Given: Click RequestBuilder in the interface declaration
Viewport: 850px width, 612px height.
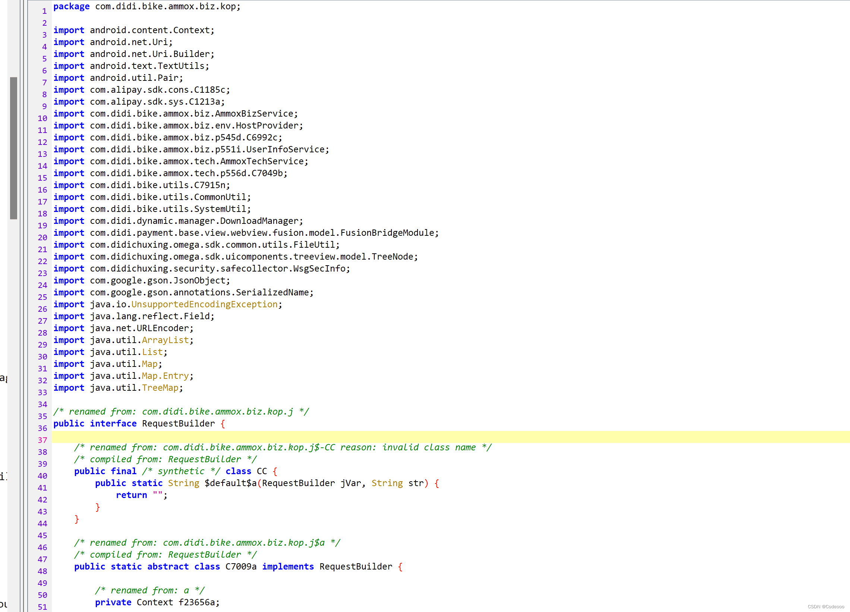Looking at the screenshot, I should [x=178, y=424].
